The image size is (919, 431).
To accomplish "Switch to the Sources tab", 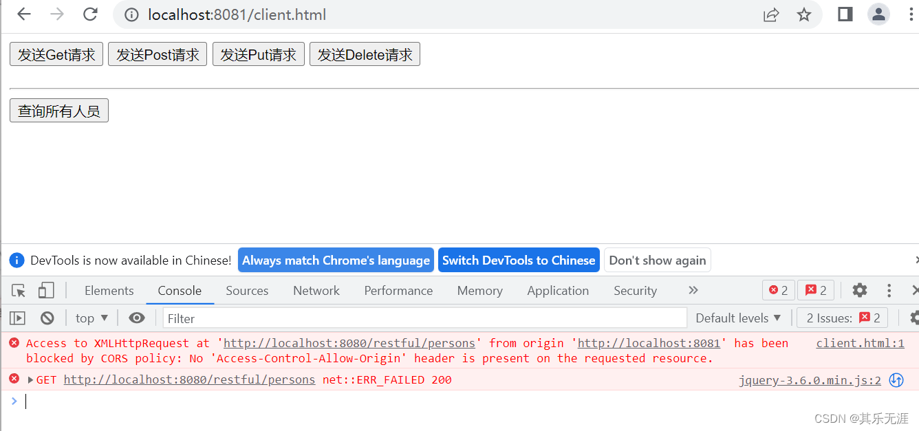I will (x=247, y=291).
